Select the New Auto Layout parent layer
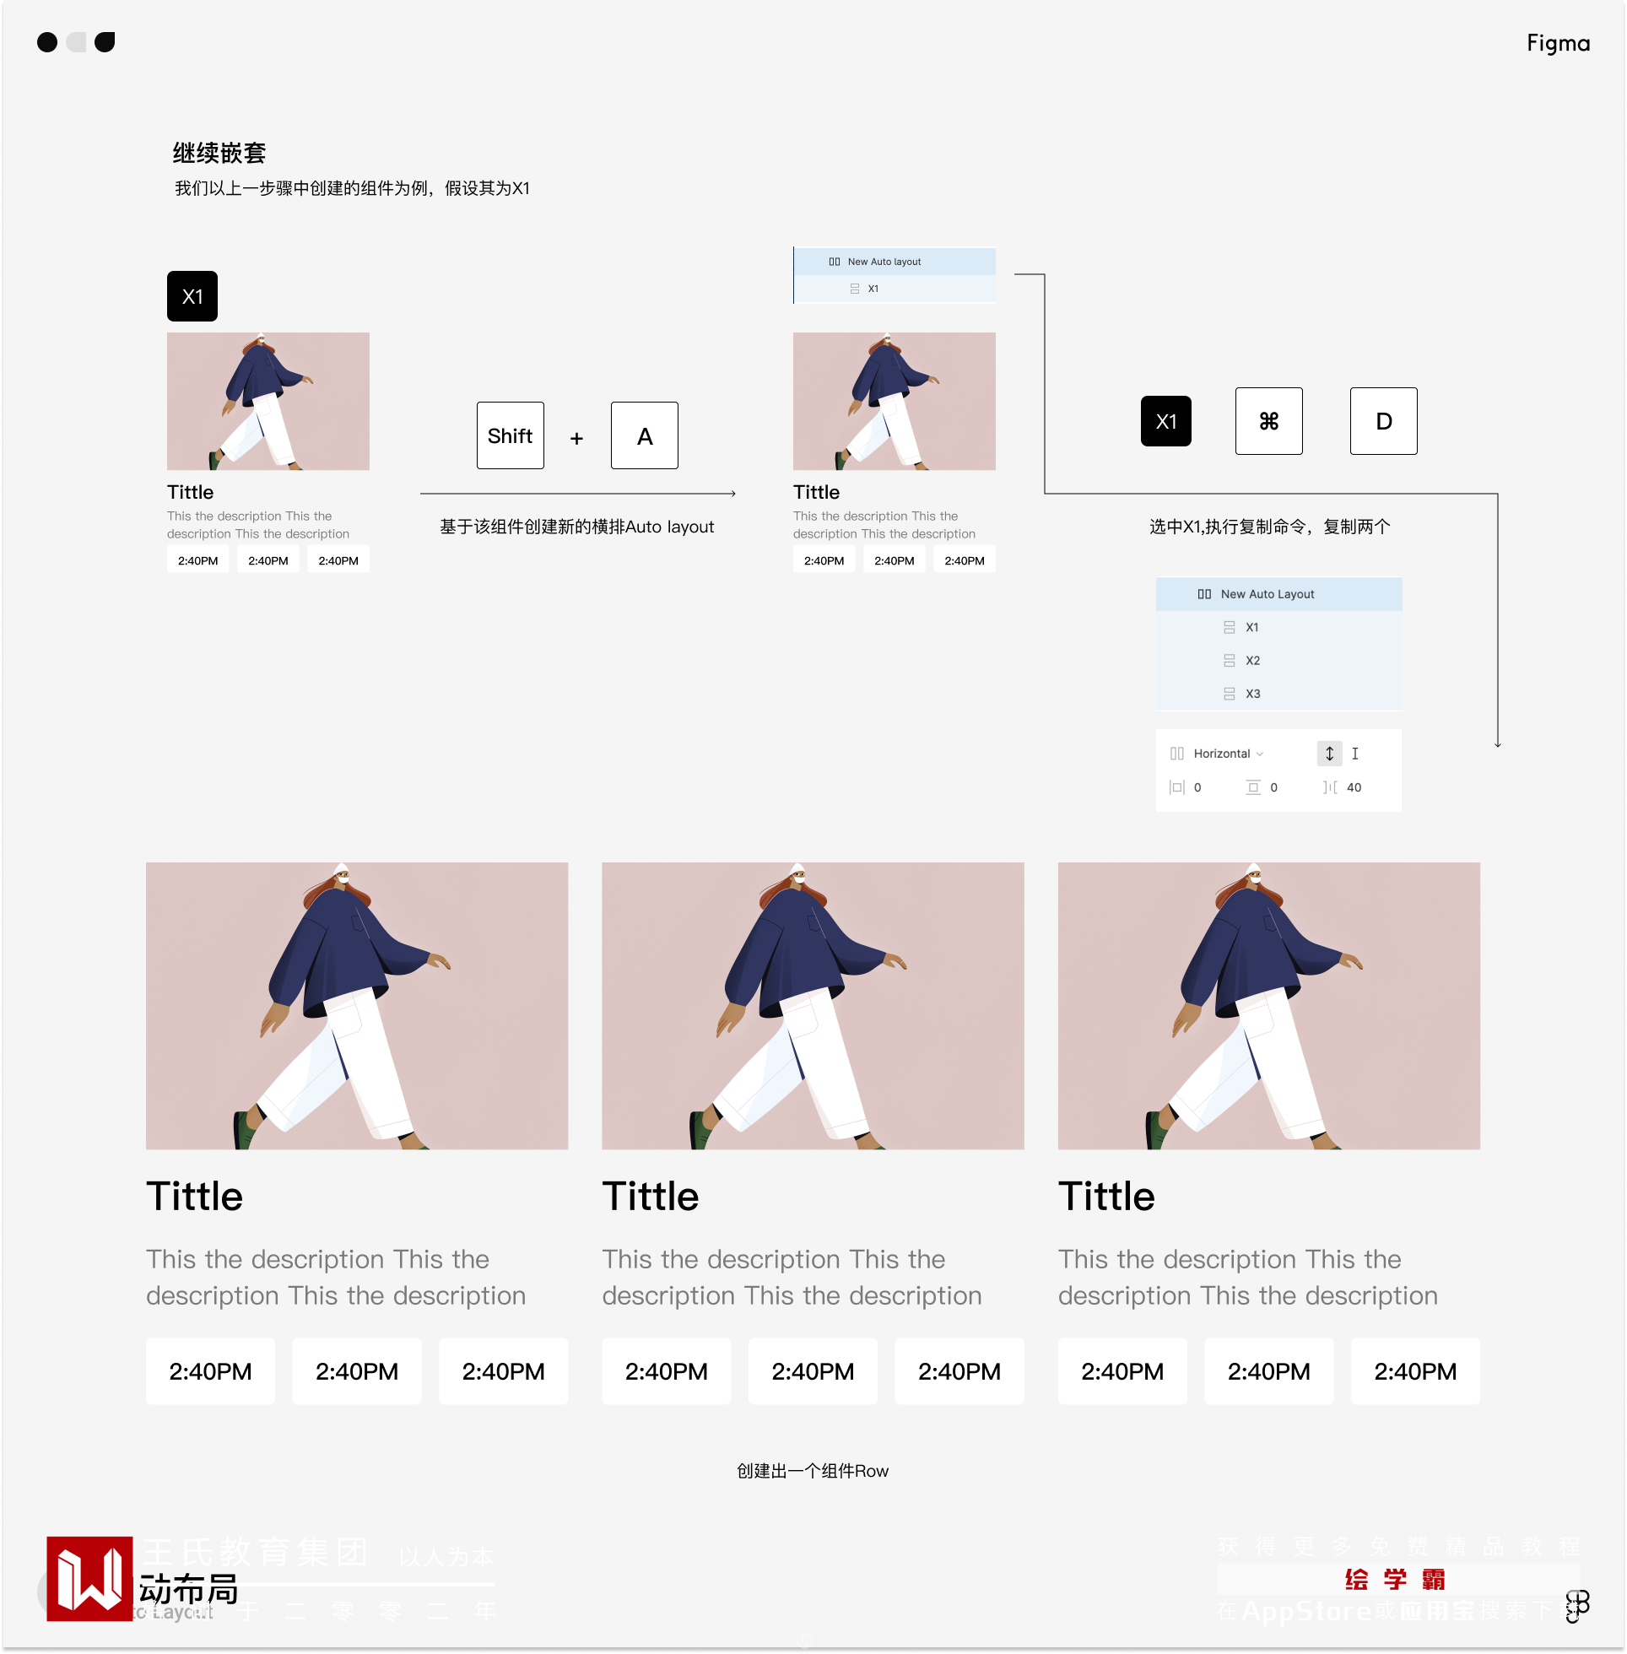The width and height of the screenshot is (1627, 1654). point(1267,594)
